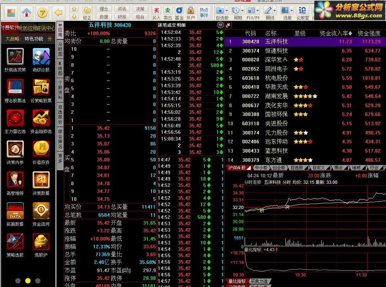The height and width of the screenshot is (287, 386).
Task: Switch to the K线图 vertical tab
Action: [x=60, y=68]
